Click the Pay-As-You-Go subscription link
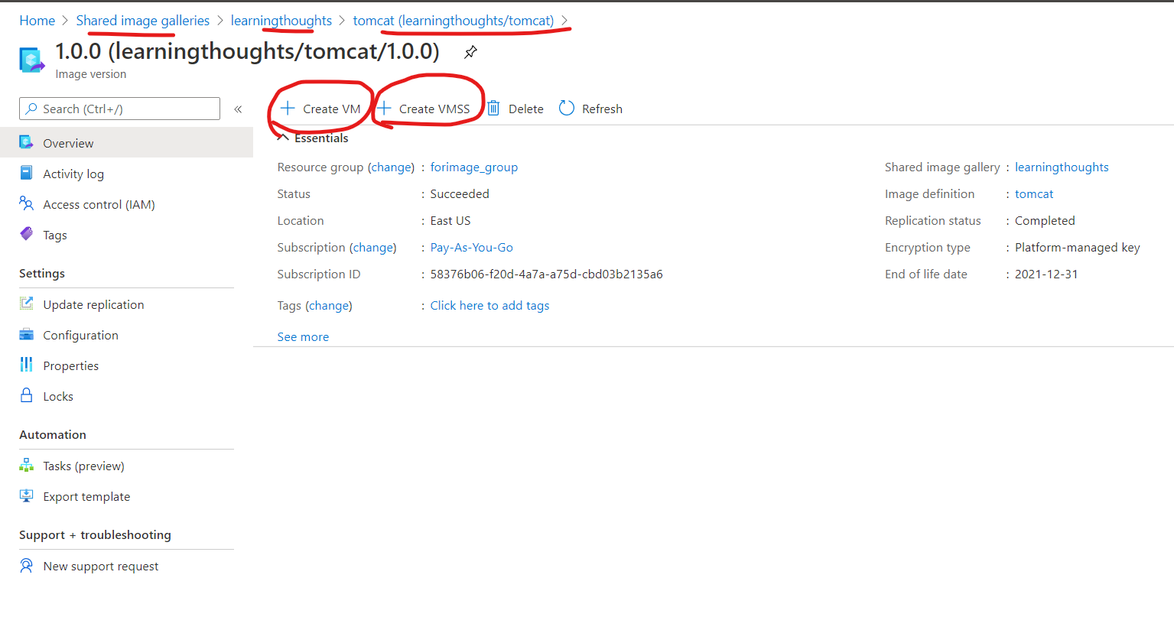1174x617 pixels. click(x=471, y=248)
